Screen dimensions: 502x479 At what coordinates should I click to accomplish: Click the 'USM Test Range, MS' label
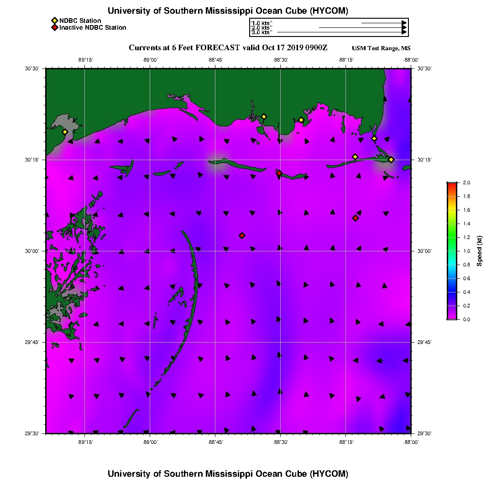[x=381, y=48]
